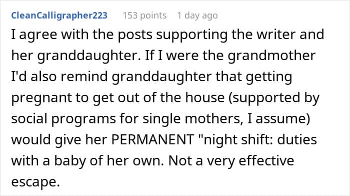Image resolution: width=350 pixels, height=196 pixels.
Task: Click the first line starting 'I agree with'
Action: pos(167,35)
